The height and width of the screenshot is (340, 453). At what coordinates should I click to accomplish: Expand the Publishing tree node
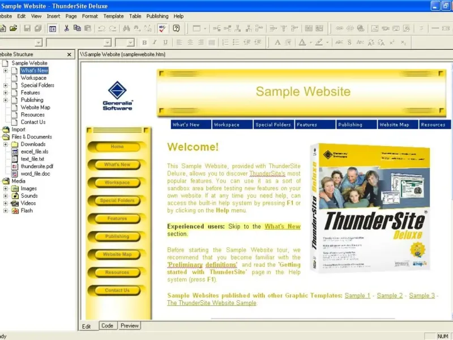[x=6, y=100]
